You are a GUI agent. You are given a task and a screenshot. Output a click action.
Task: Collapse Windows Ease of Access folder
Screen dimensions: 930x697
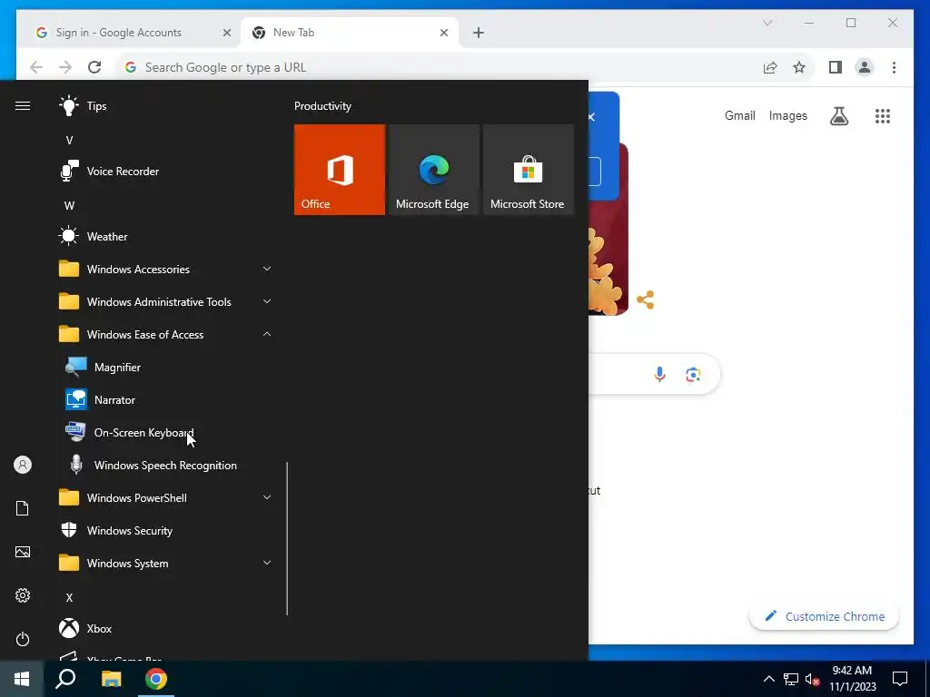165,335
